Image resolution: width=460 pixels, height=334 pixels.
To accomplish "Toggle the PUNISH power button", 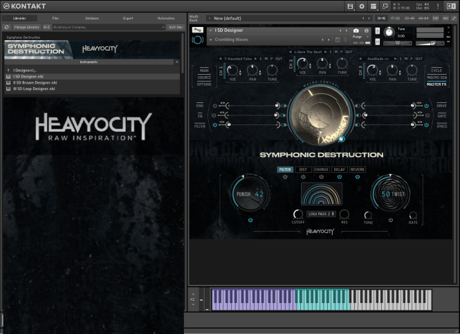I will coord(250,220).
